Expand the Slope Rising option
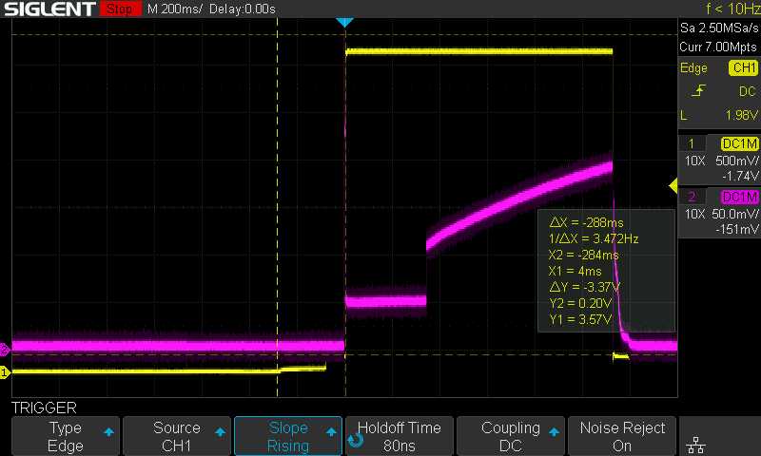Screen dimensions: 761x456 pos(288,437)
